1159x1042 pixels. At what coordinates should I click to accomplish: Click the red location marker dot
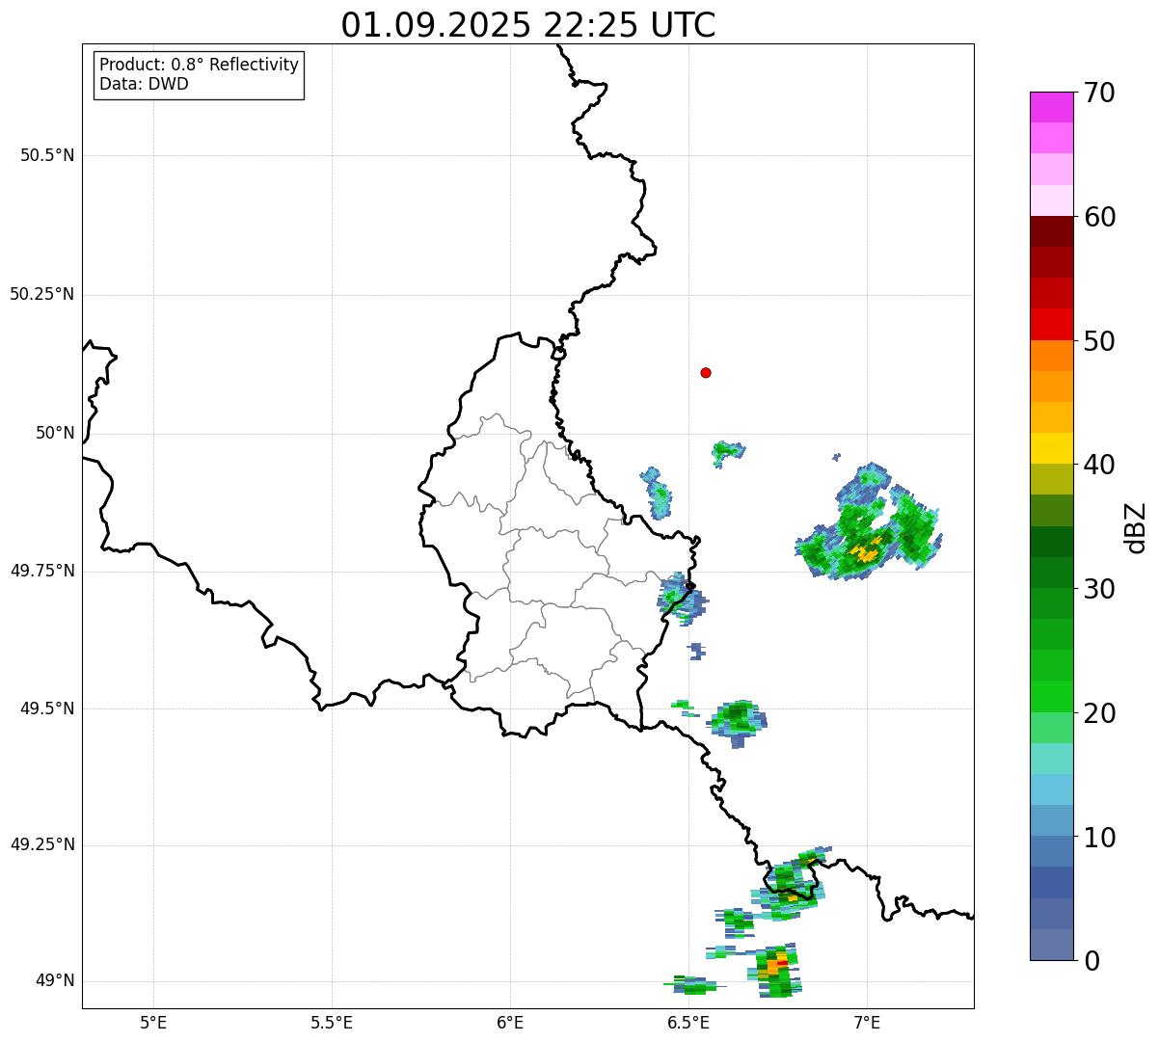pyautogui.click(x=706, y=372)
